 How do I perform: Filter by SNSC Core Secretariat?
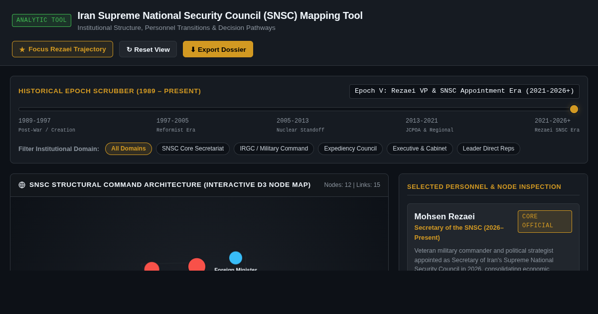coord(193,149)
